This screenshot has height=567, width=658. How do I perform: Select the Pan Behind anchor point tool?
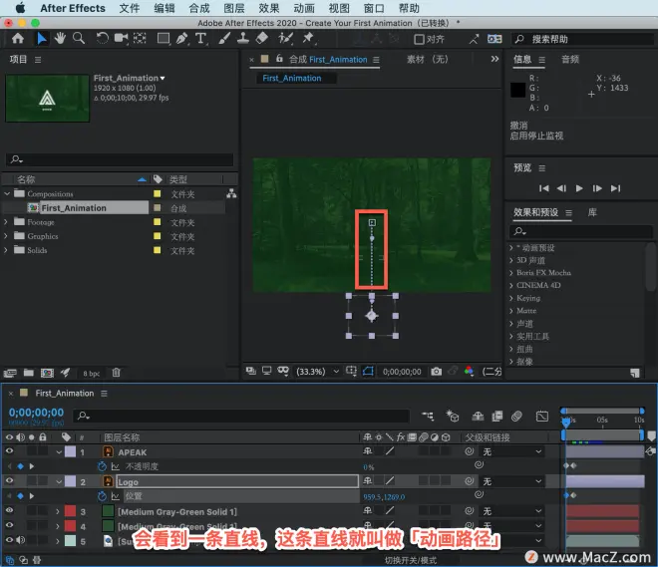coord(140,39)
